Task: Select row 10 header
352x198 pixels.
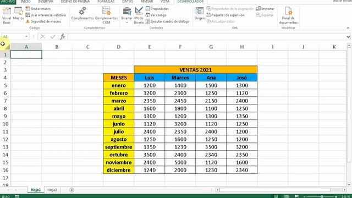Action: 5,124
